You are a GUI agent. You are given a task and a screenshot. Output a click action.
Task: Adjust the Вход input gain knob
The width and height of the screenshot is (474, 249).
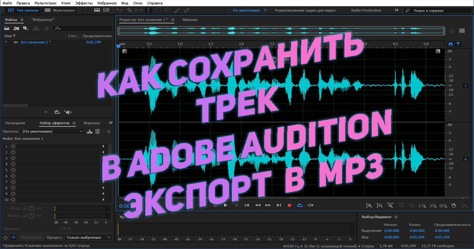coord(32,208)
